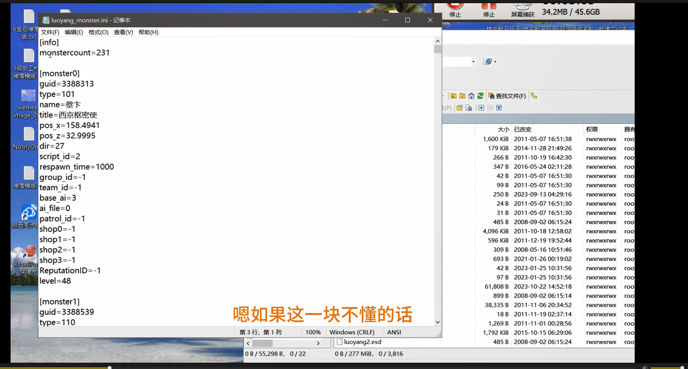688x369 pixels.
Task: Click horizontal scrollbar right arrow below Notepad
Action: coord(318,344)
